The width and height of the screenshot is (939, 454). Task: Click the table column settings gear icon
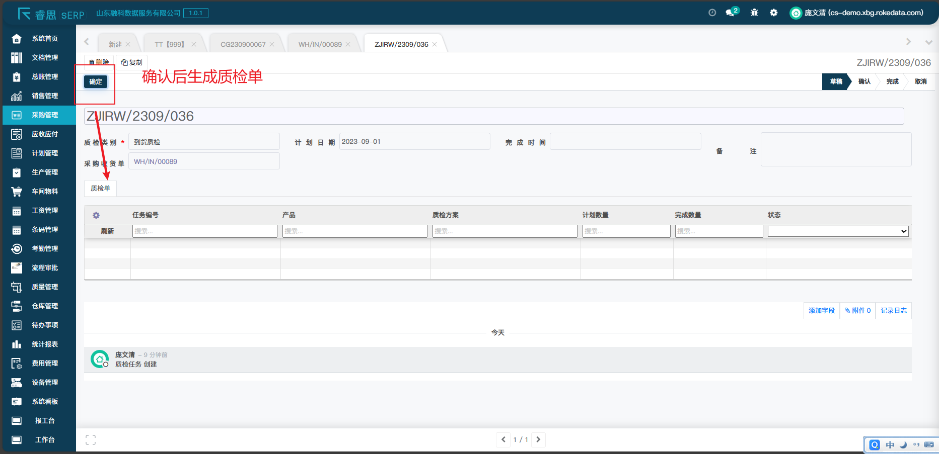coord(96,215)
